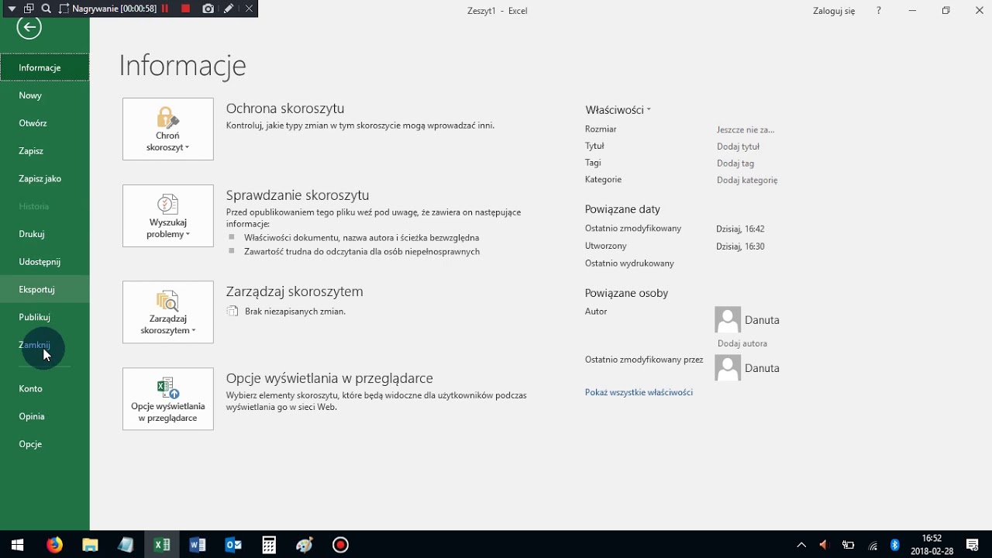Click Dodaj tytuł field
This screenshot has height=558, width=992.
[738, 146]
